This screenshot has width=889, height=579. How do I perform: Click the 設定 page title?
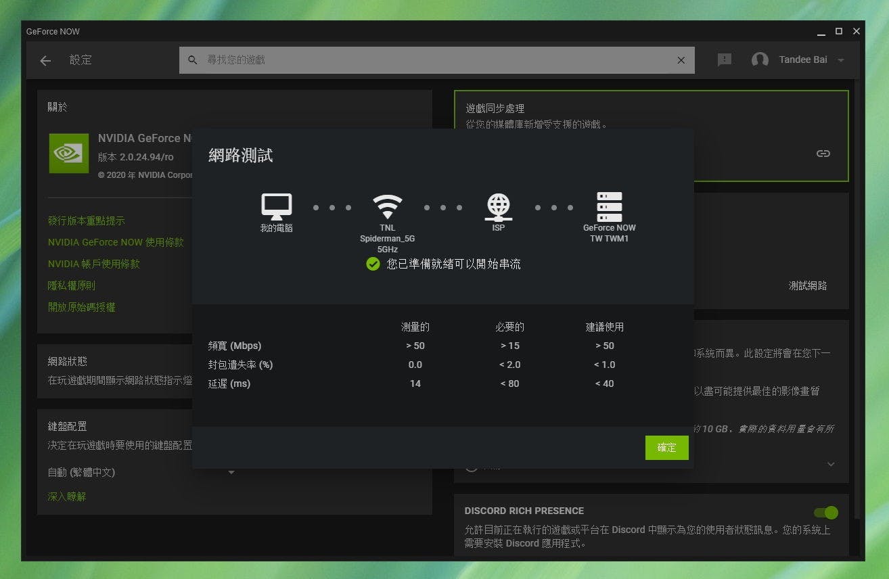click(81, 60)
